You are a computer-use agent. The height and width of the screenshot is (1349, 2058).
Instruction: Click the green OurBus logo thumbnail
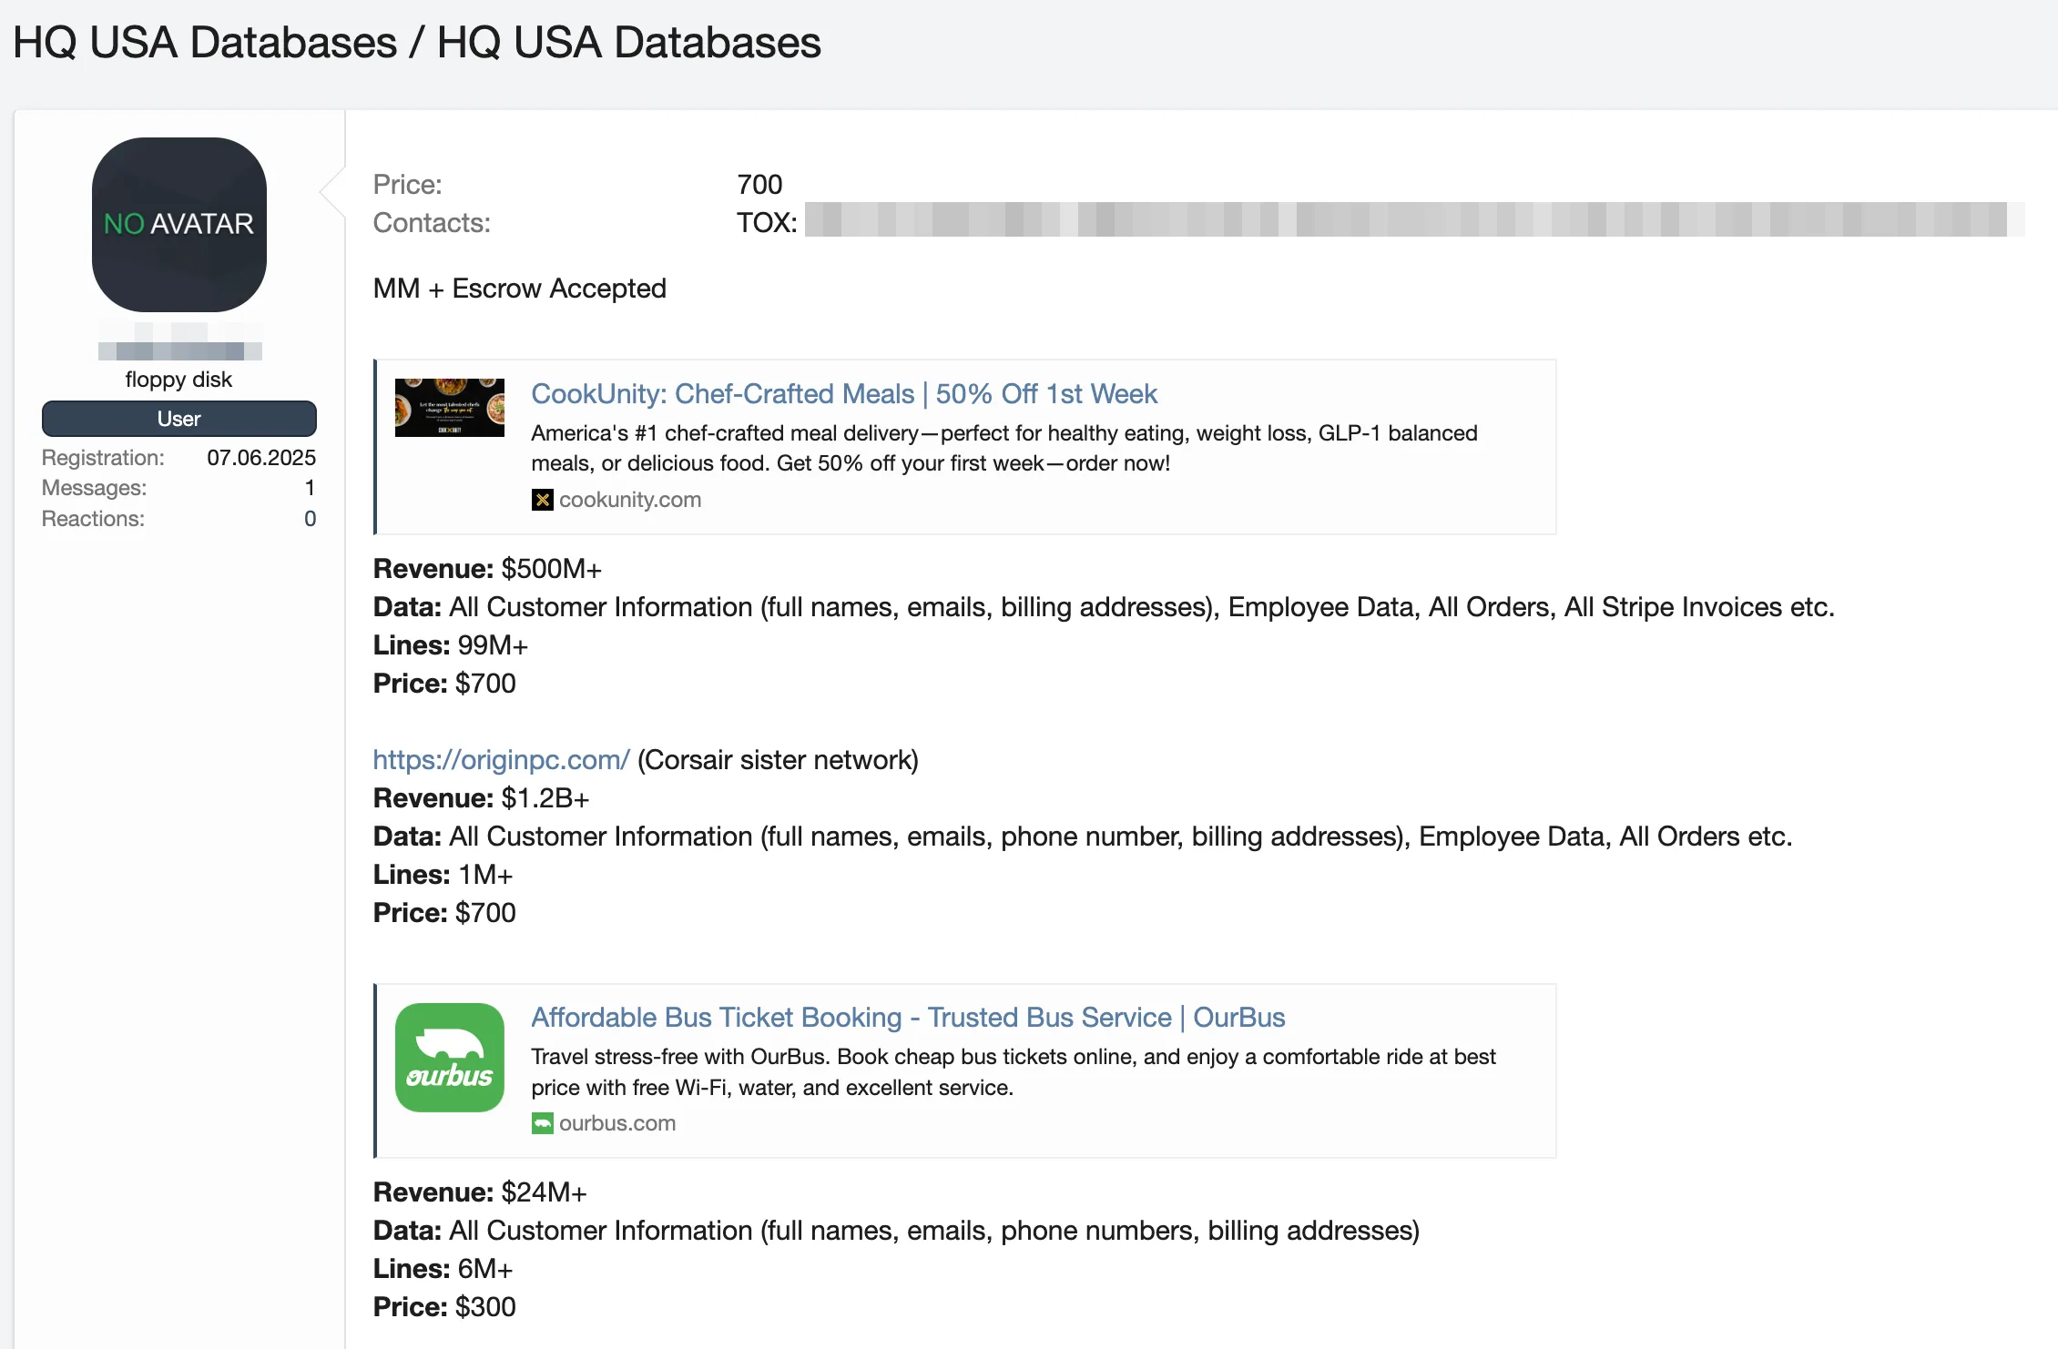click(449, 1058)
